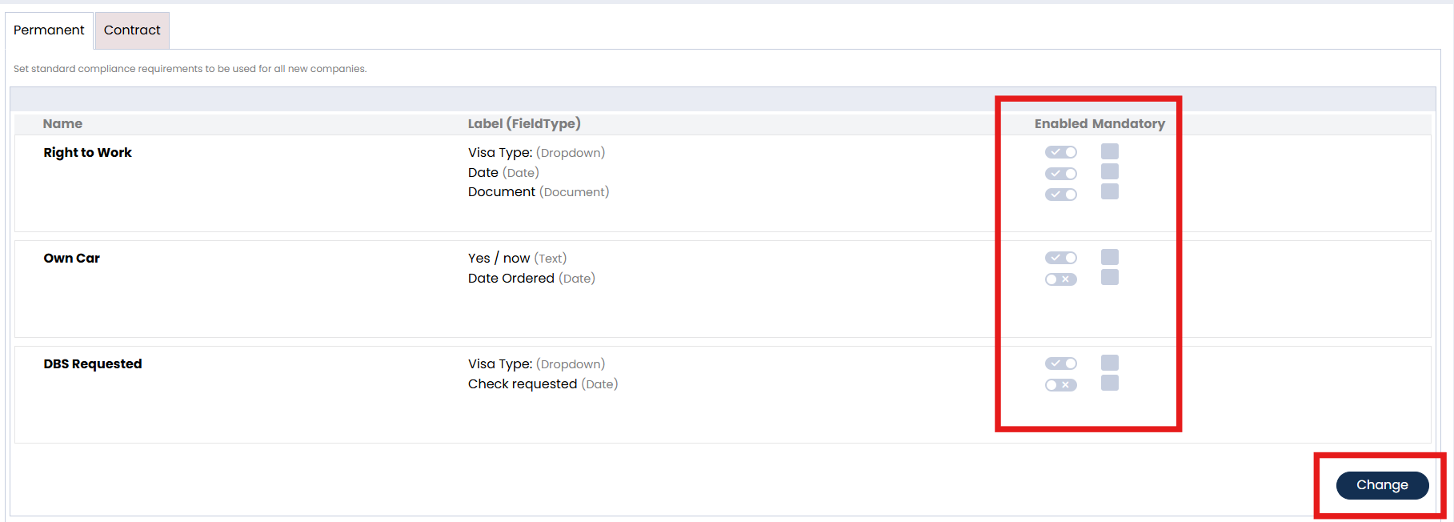This screenshot has height=522, width=1454.
Task: Select the Own Car requirement name
Action: [x=71, y=259]
